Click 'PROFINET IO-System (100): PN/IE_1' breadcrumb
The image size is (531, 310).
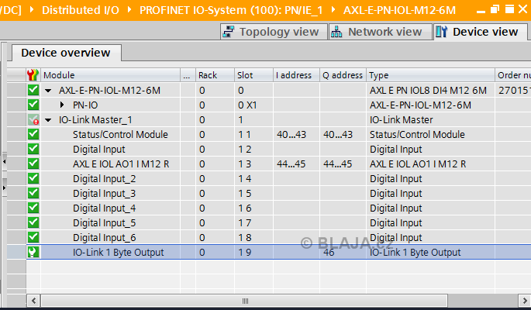(x=231, y=10)
